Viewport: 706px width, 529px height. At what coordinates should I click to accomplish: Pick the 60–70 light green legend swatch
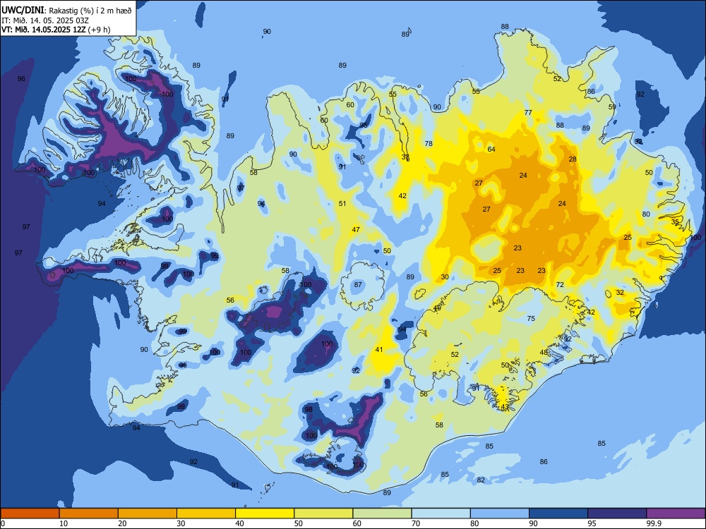click(382, 513)
